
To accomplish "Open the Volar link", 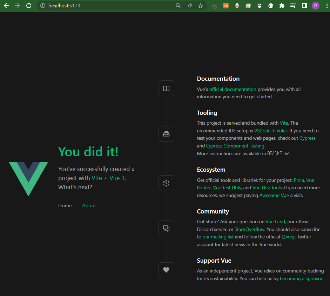I will point(282,131).
